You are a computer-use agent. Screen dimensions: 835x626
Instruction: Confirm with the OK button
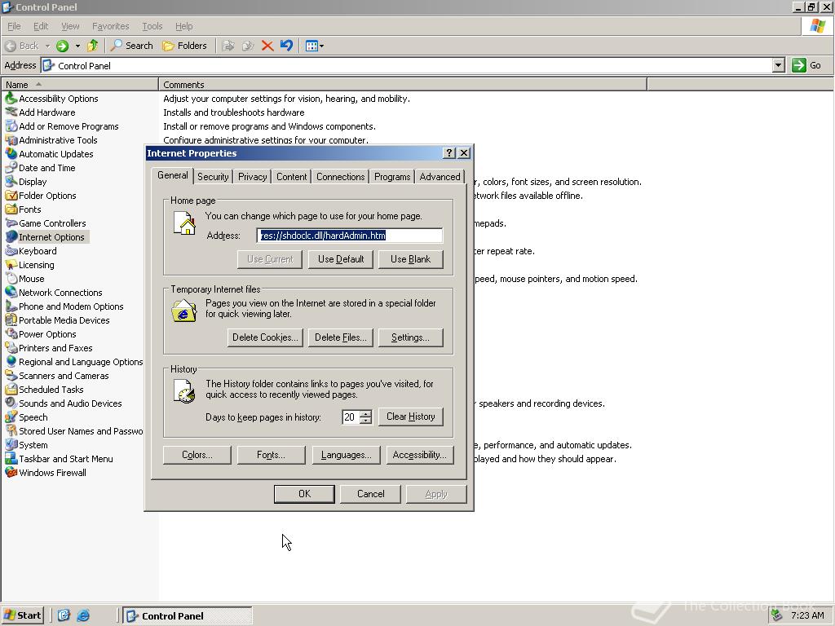click(304, 494)
